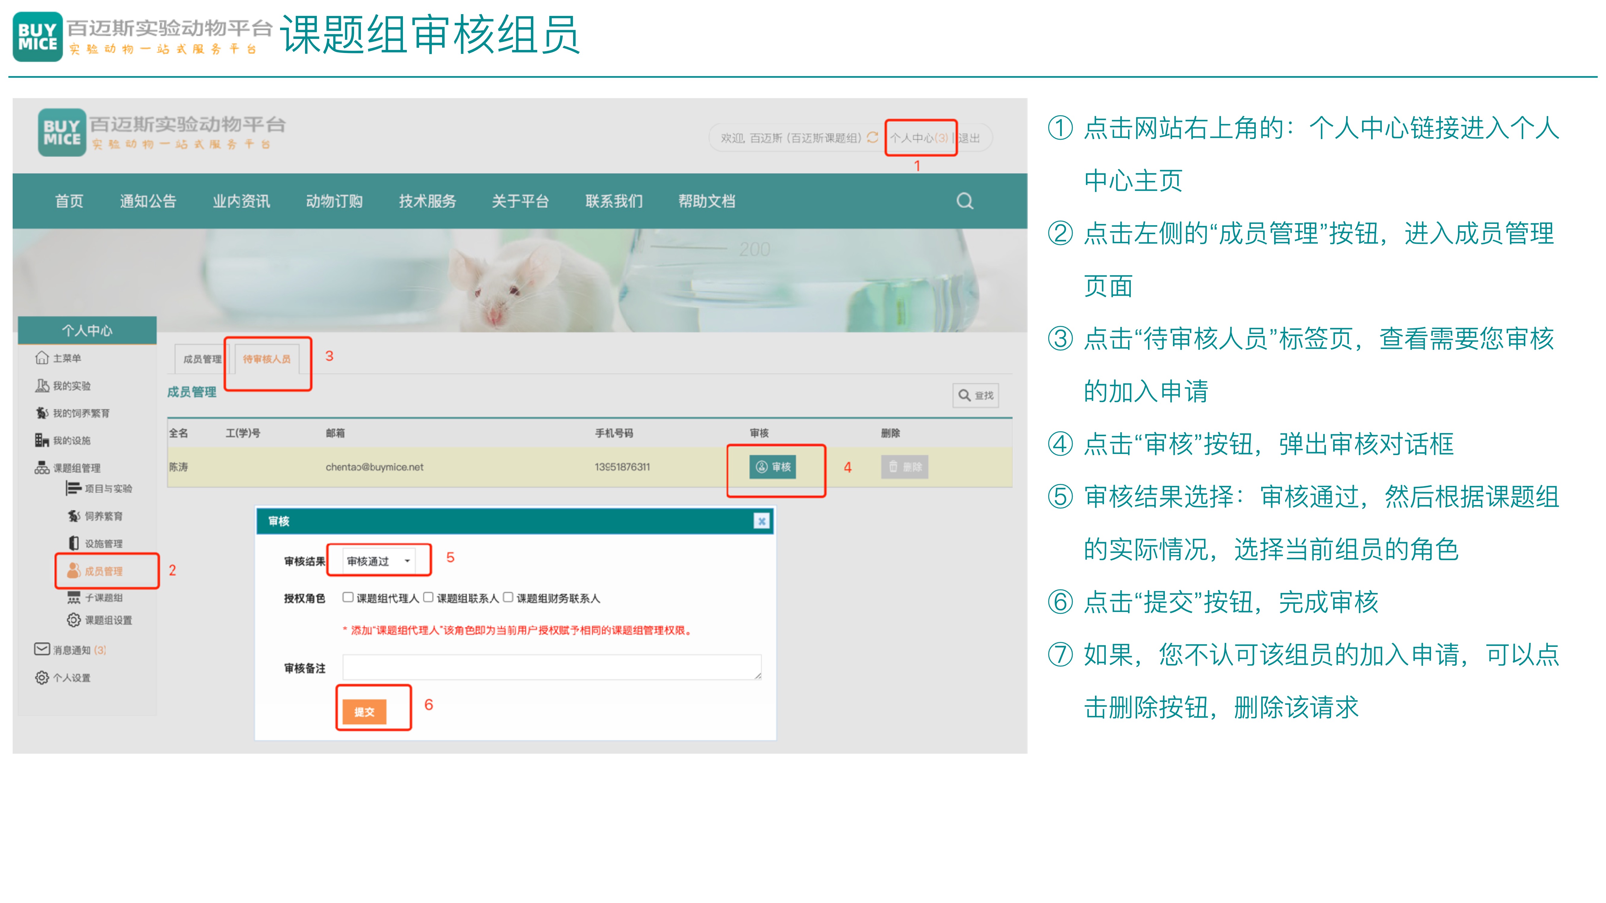Click the home icon beside 主菜单
1606x903 pixels.
(x=42, y=358)
